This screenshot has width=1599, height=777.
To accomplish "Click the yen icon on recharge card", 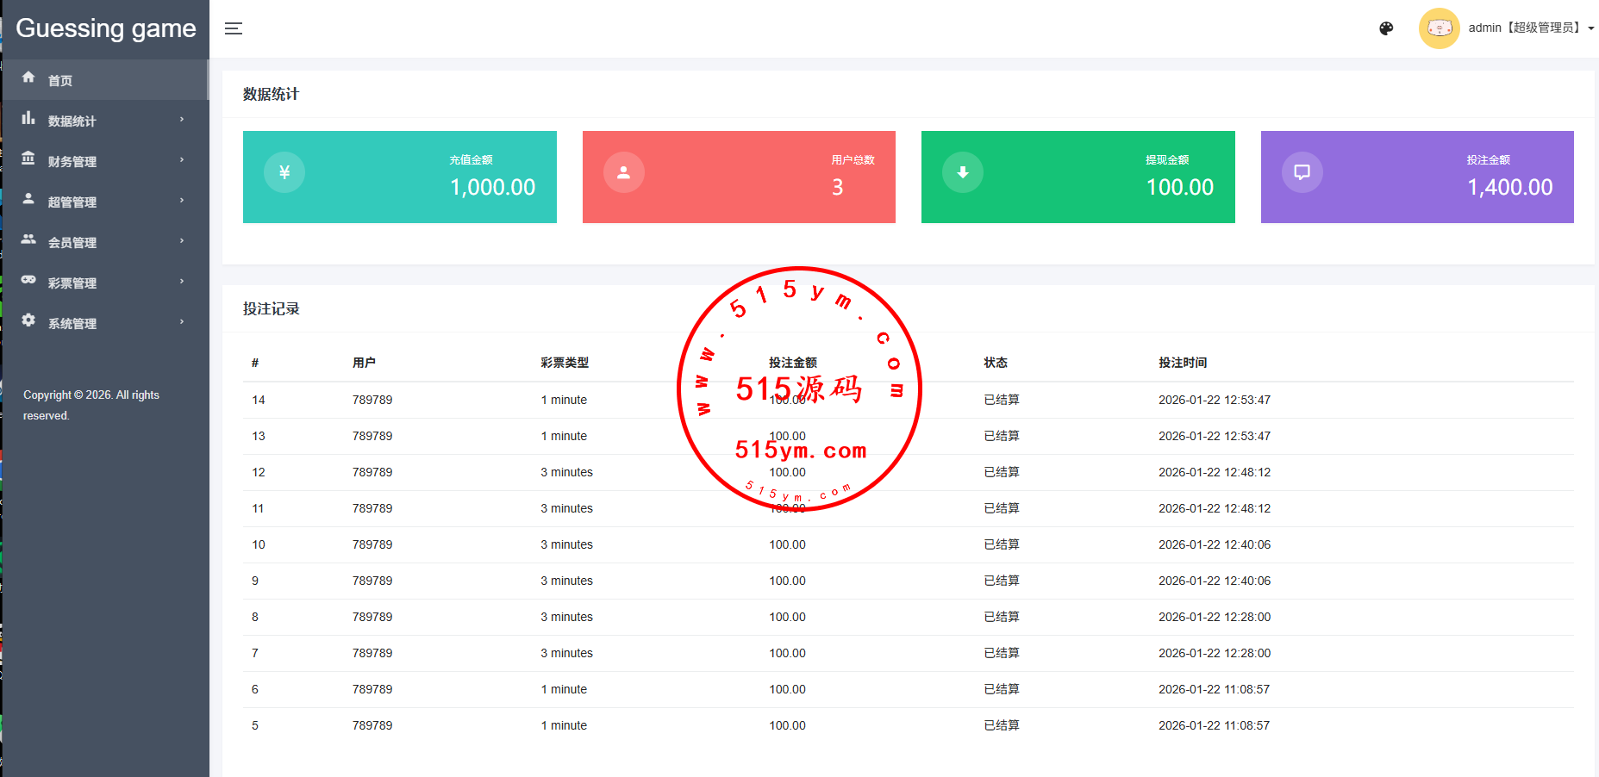I will (x=284, y=172).
